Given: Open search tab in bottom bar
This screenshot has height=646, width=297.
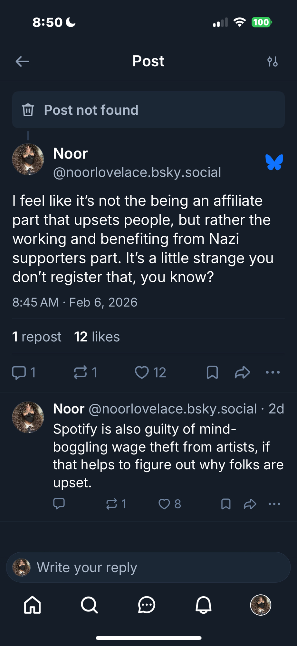Looking at the screenshot, I should click(x=89, y=605).
